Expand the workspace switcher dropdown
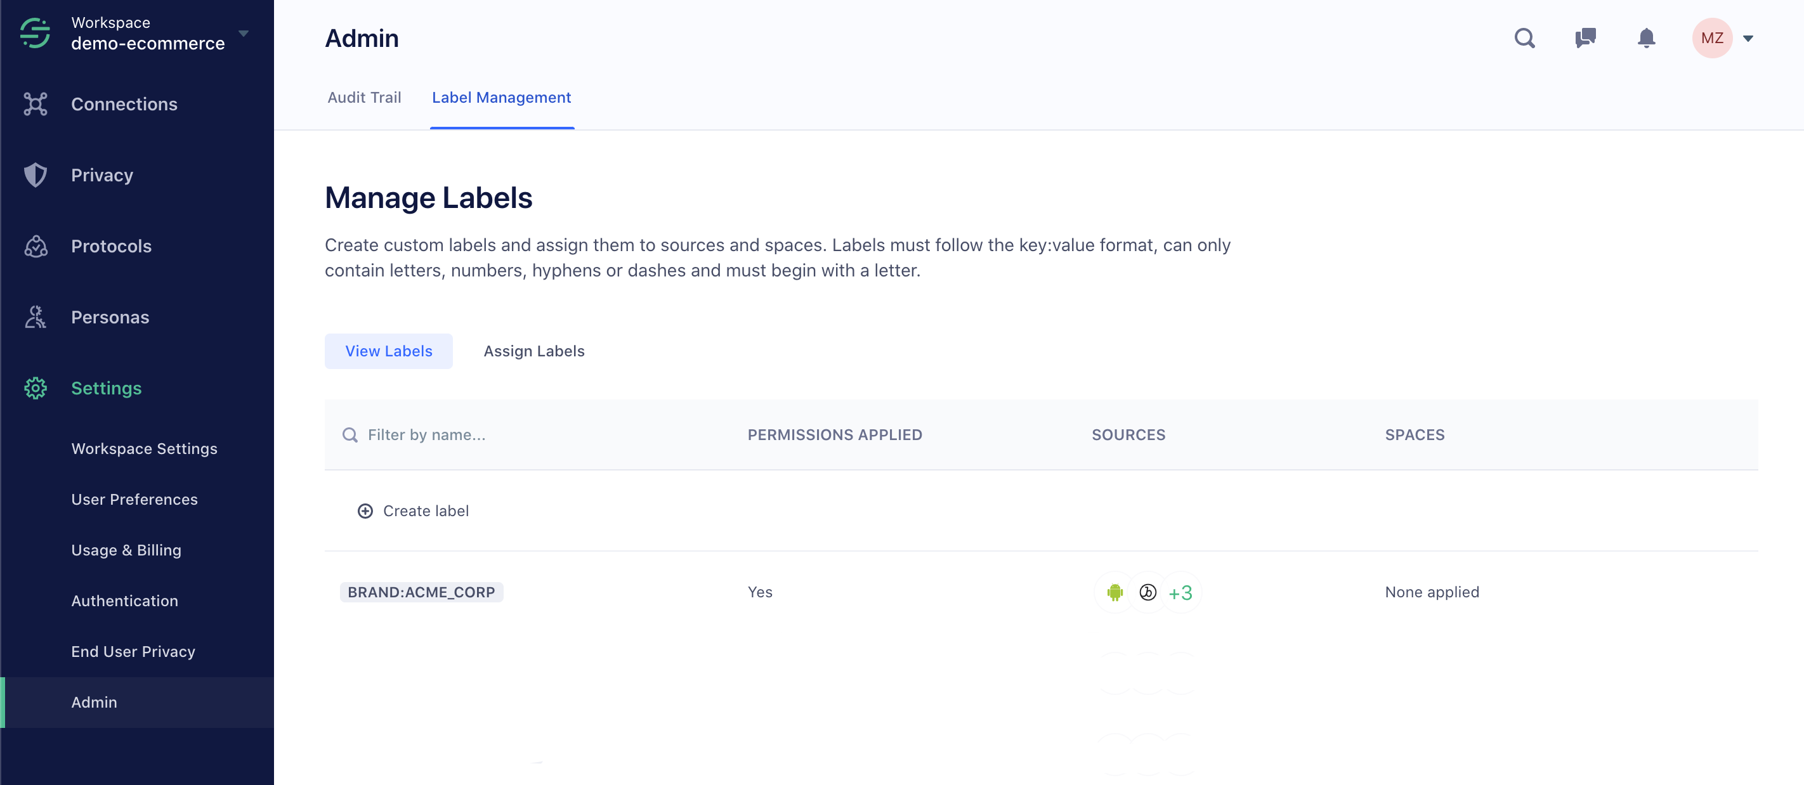Screen dimensions: 1804x785 (x=243, y=33)
